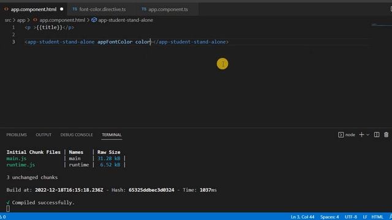Change language mode via HTML status item
Viewport: 392px width, 220px height.
click(377, 217)
